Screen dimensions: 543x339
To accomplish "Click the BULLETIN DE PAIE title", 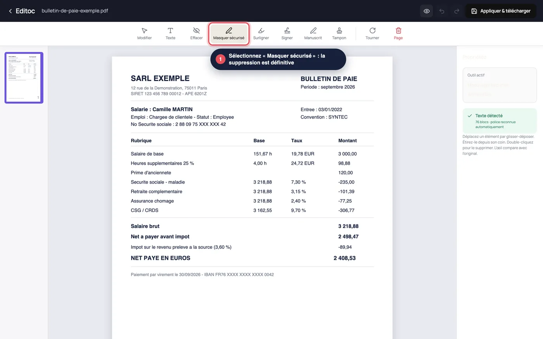I will [x=329, y=79].
